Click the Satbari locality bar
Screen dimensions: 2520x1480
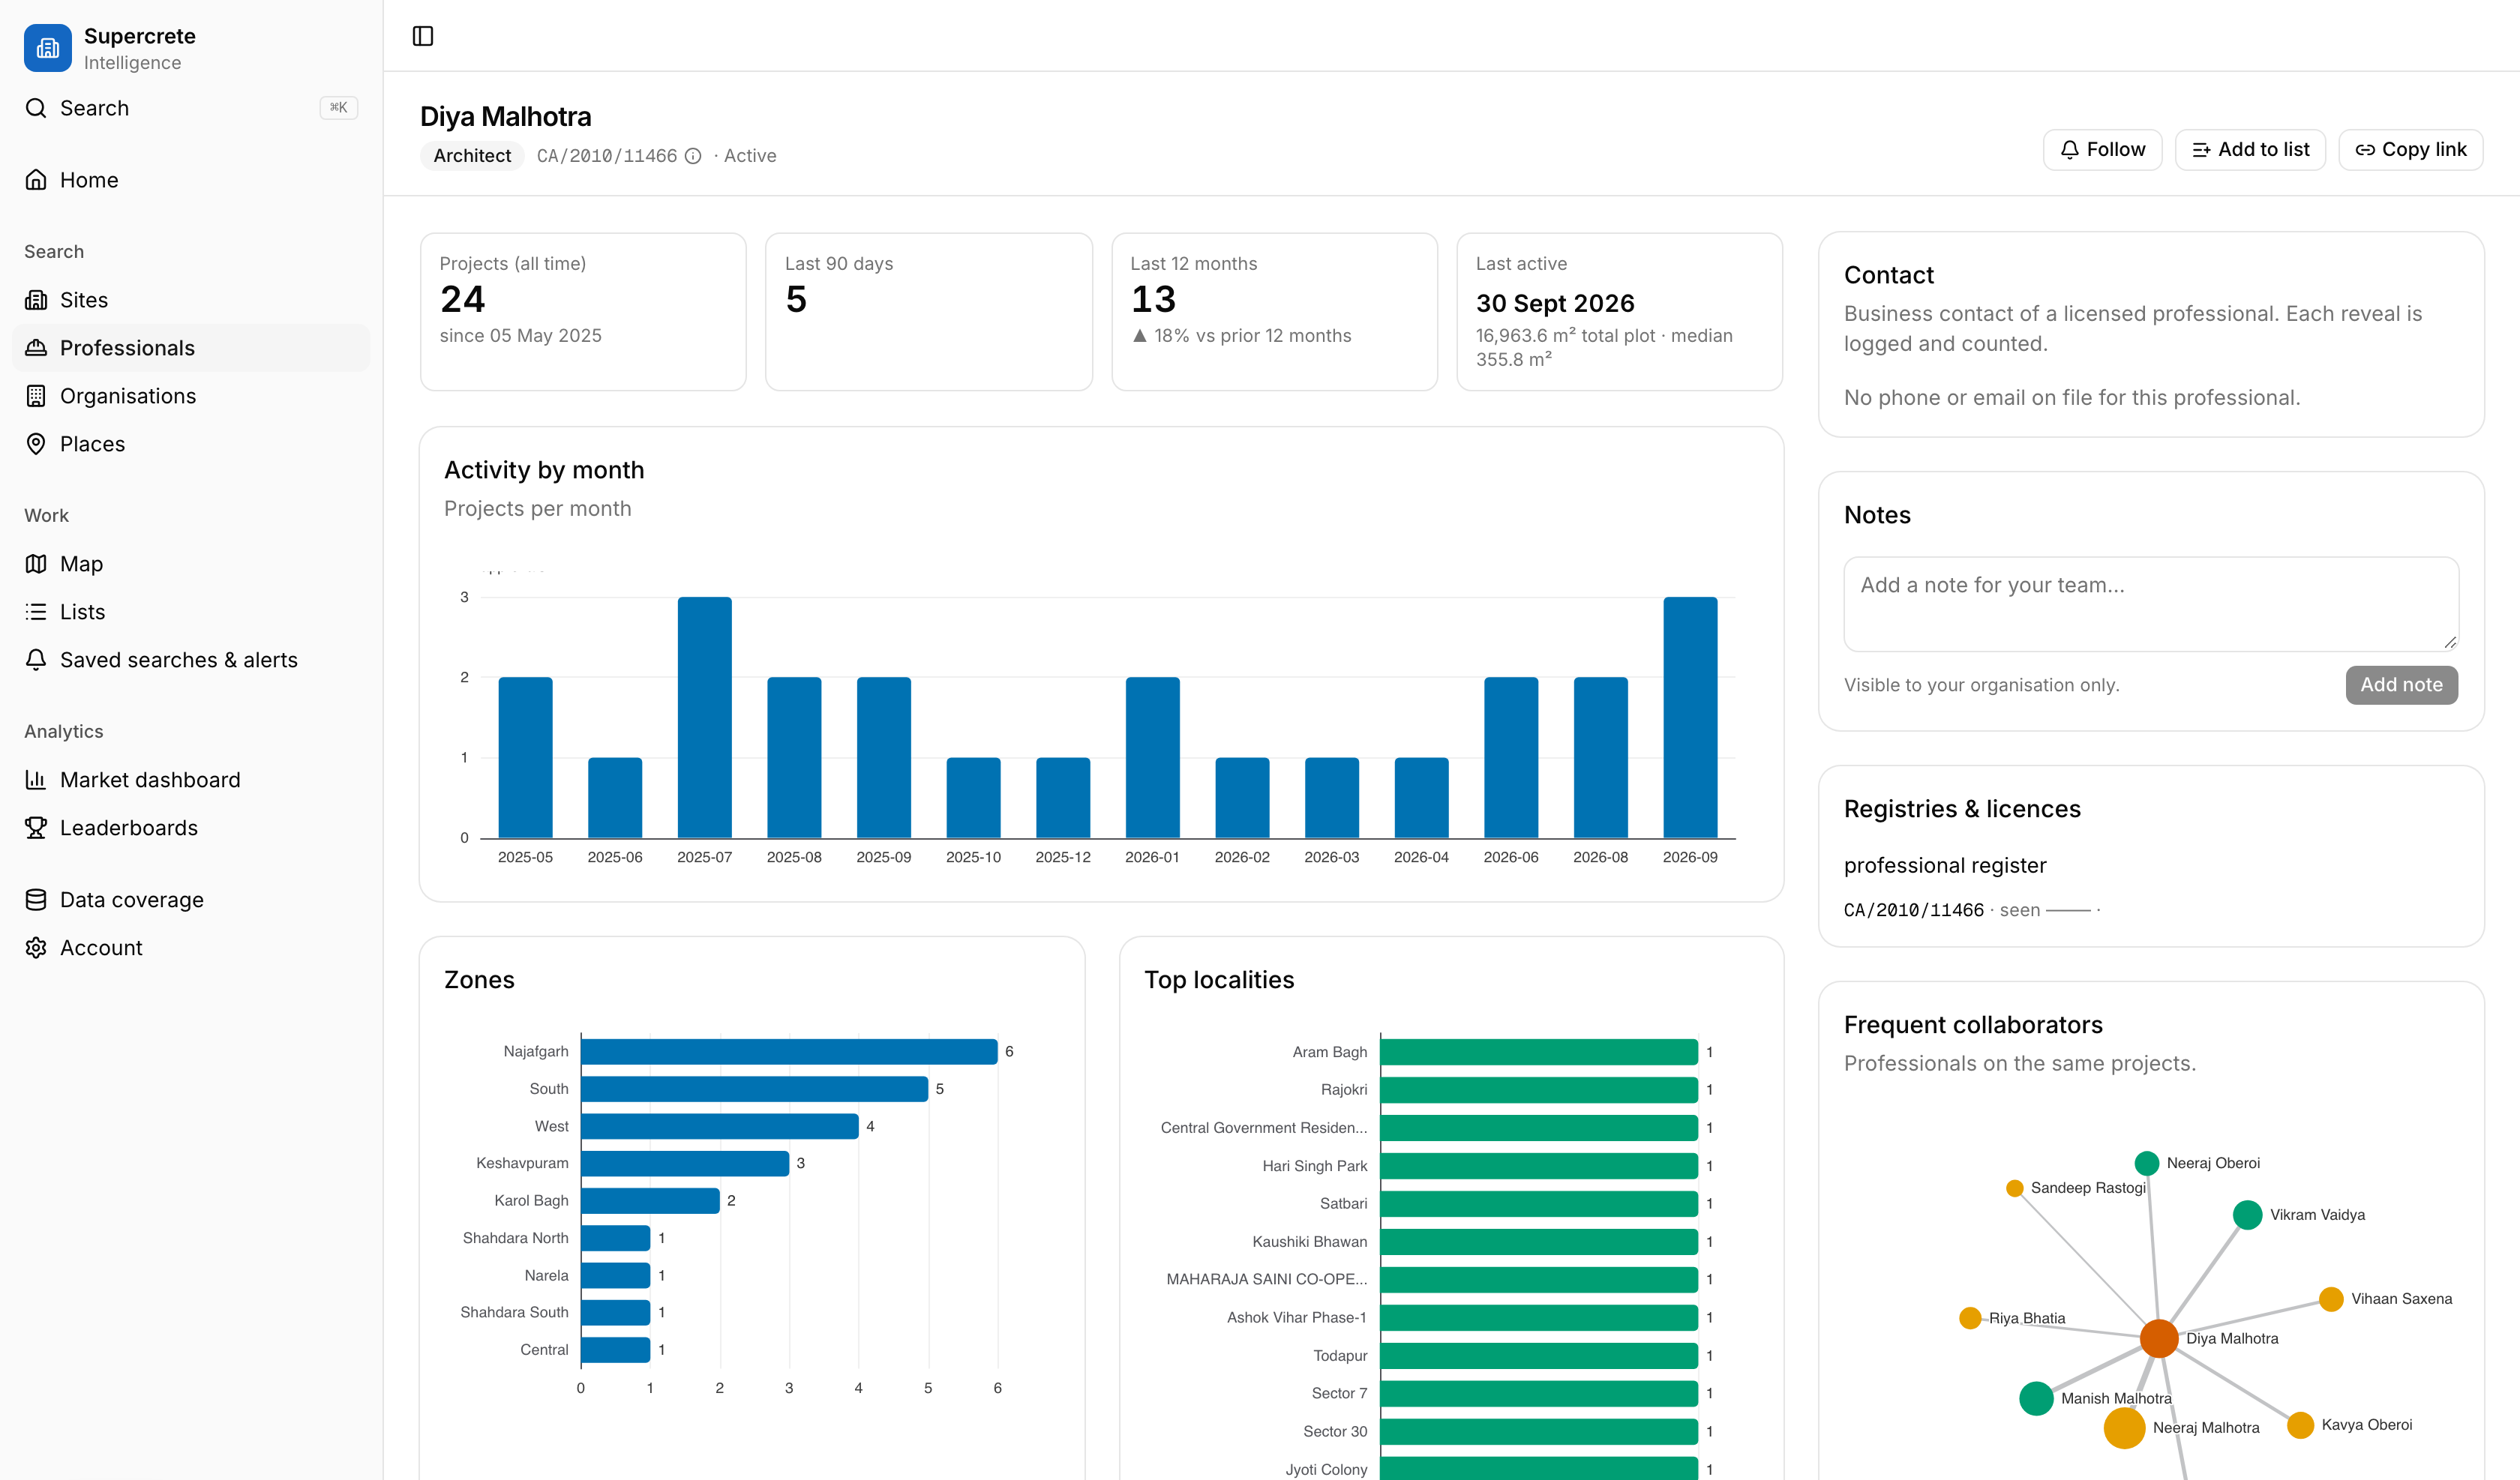pos(1539,1204)
